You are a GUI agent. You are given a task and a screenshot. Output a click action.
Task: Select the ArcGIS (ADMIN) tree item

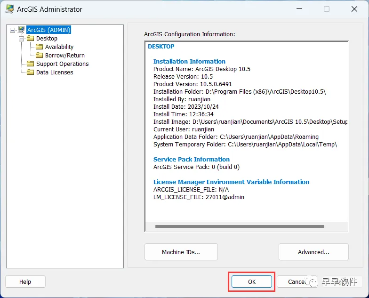point(49,30)
